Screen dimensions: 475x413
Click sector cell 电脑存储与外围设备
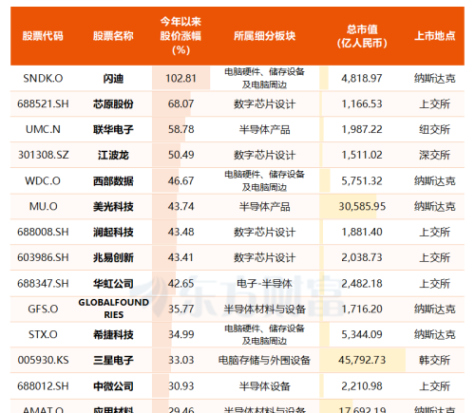[264, 360]
